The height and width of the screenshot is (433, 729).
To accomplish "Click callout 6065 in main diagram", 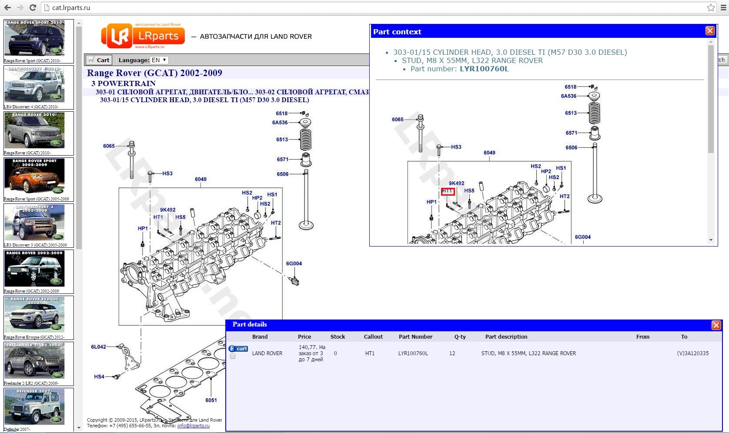I will coord(109,146).
